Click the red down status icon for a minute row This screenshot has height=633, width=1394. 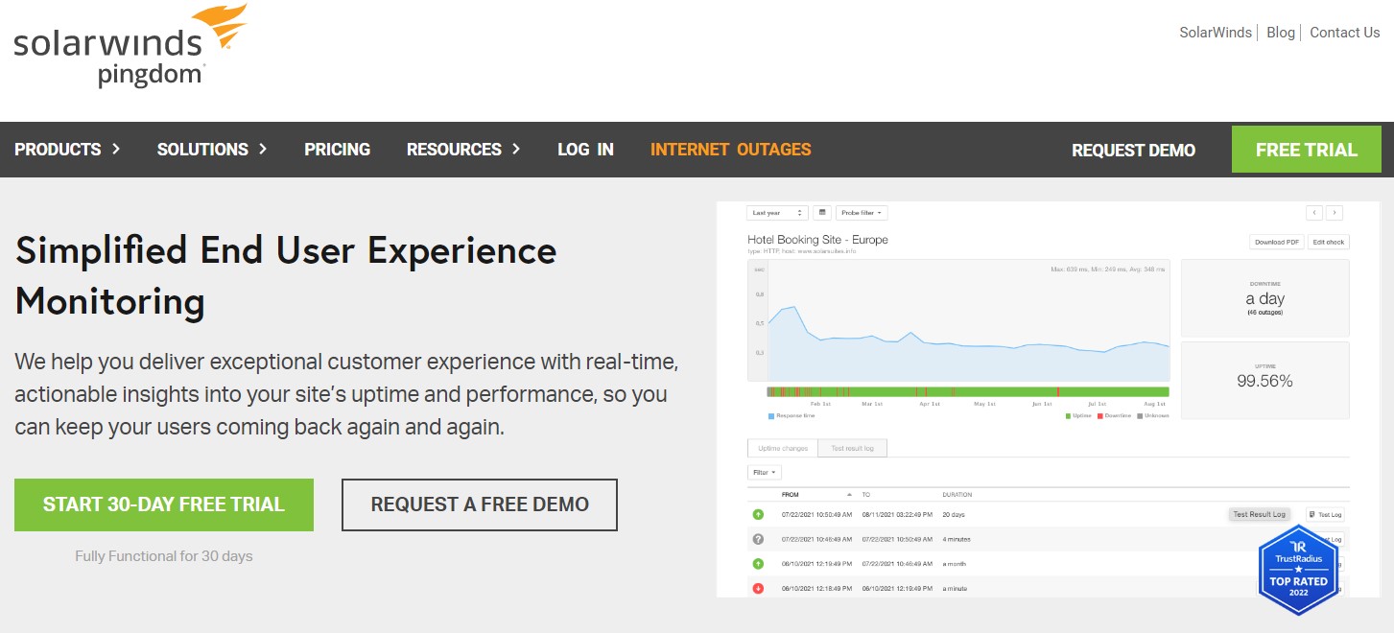(758, 588)
